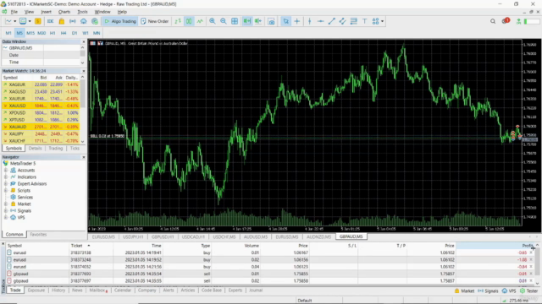The image size is (542, 304).
Task: Sort positions by Profit column header
Action: [x=495, y=246]
